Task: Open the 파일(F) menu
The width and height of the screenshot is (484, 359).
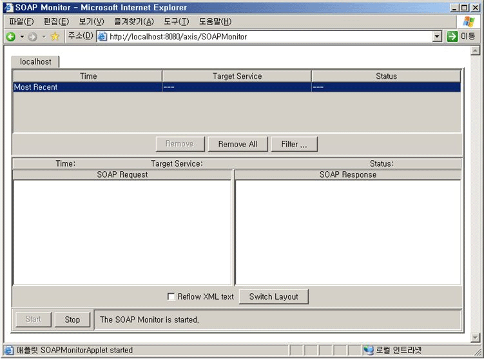Action: coord(21,22)
